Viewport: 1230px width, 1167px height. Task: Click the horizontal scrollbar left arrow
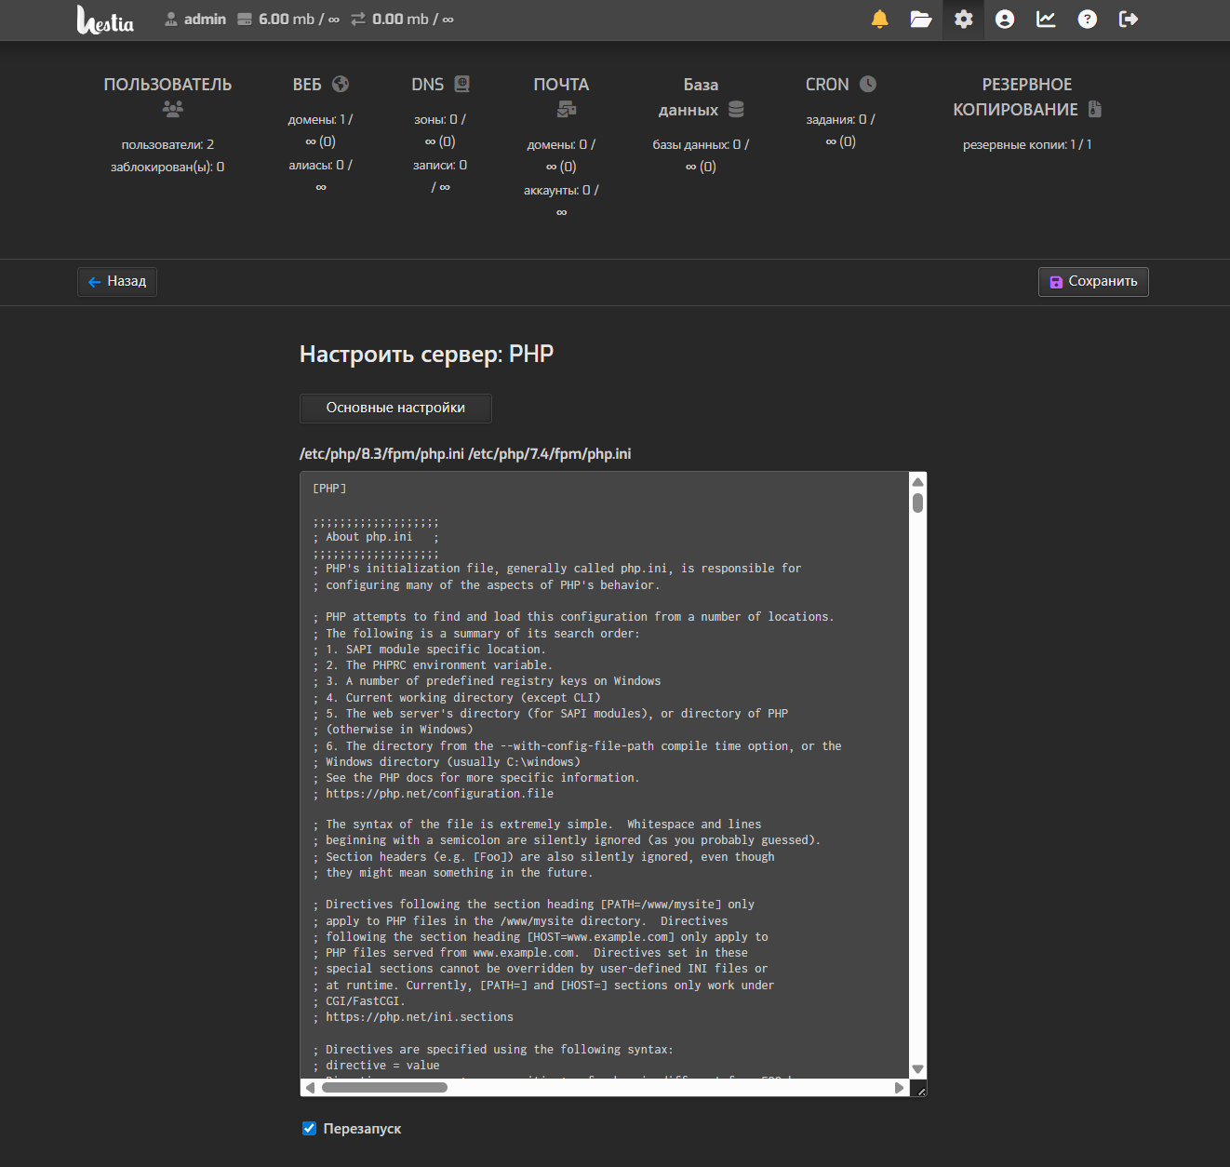[310, 1088]
